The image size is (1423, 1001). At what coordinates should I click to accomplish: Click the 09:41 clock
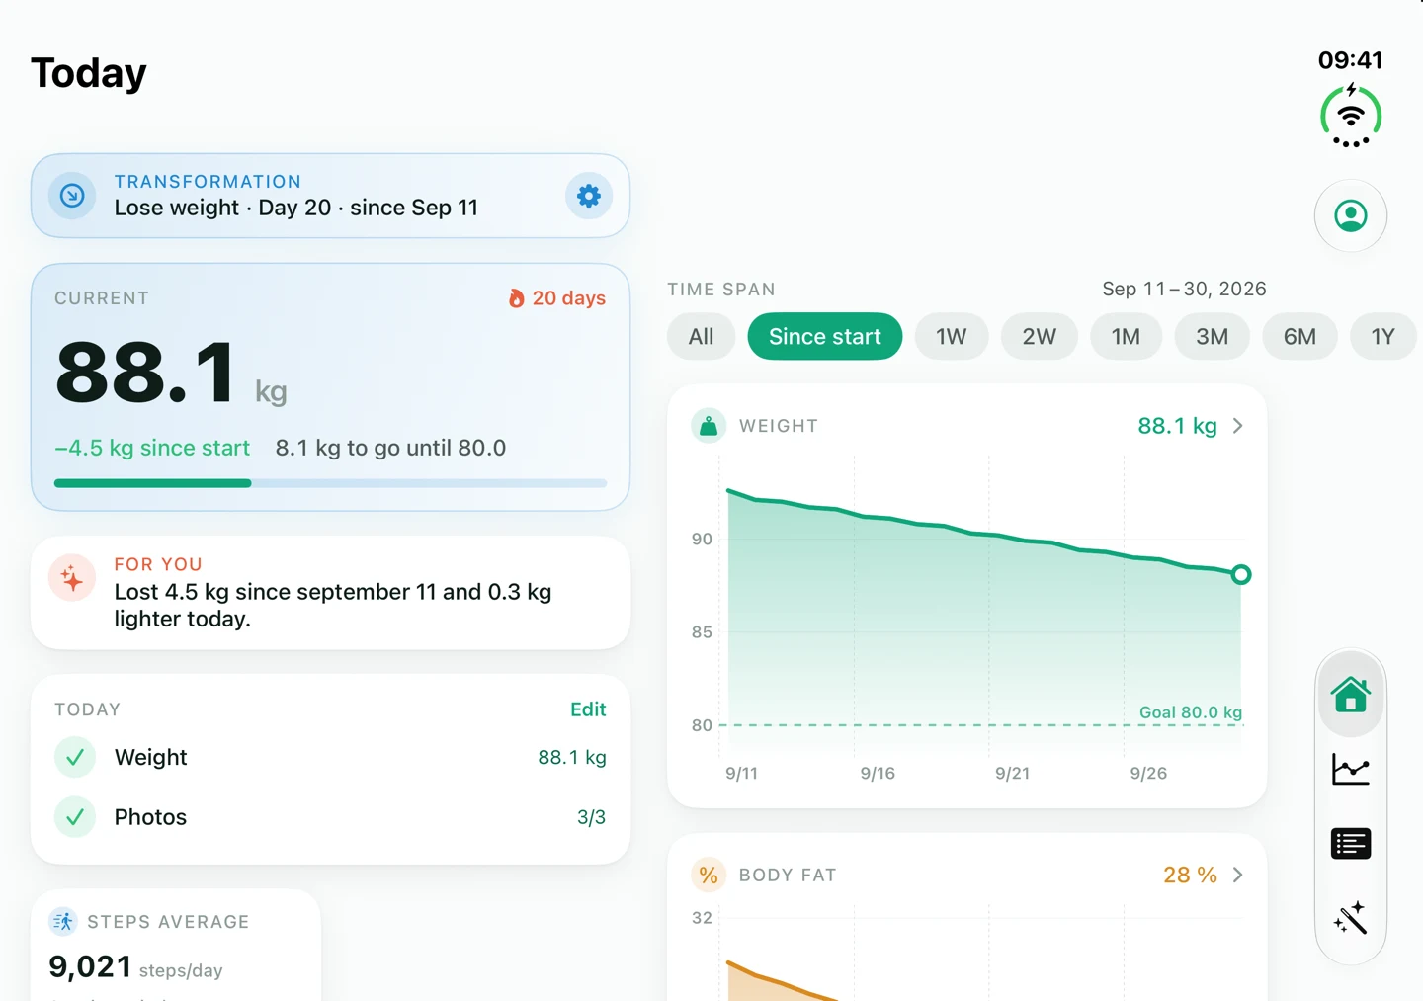coord(1350,60)
